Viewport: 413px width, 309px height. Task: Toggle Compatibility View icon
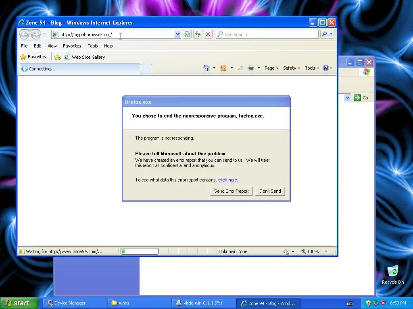187,35
